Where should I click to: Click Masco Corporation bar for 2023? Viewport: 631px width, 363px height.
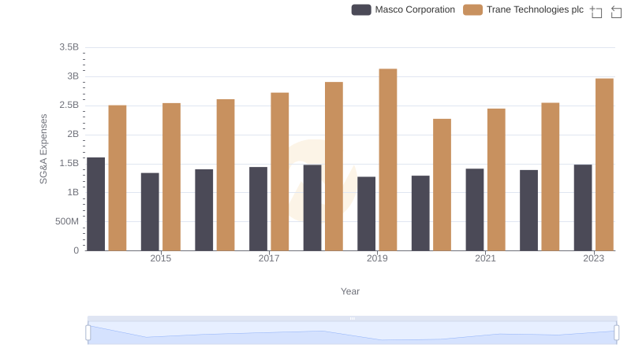coord(583,208)
